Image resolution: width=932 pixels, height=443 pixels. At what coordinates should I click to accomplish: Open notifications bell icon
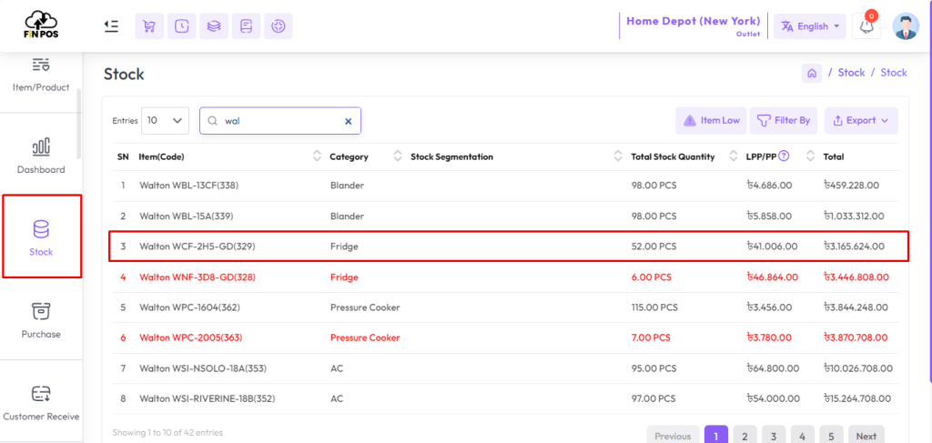coord(866,26)
